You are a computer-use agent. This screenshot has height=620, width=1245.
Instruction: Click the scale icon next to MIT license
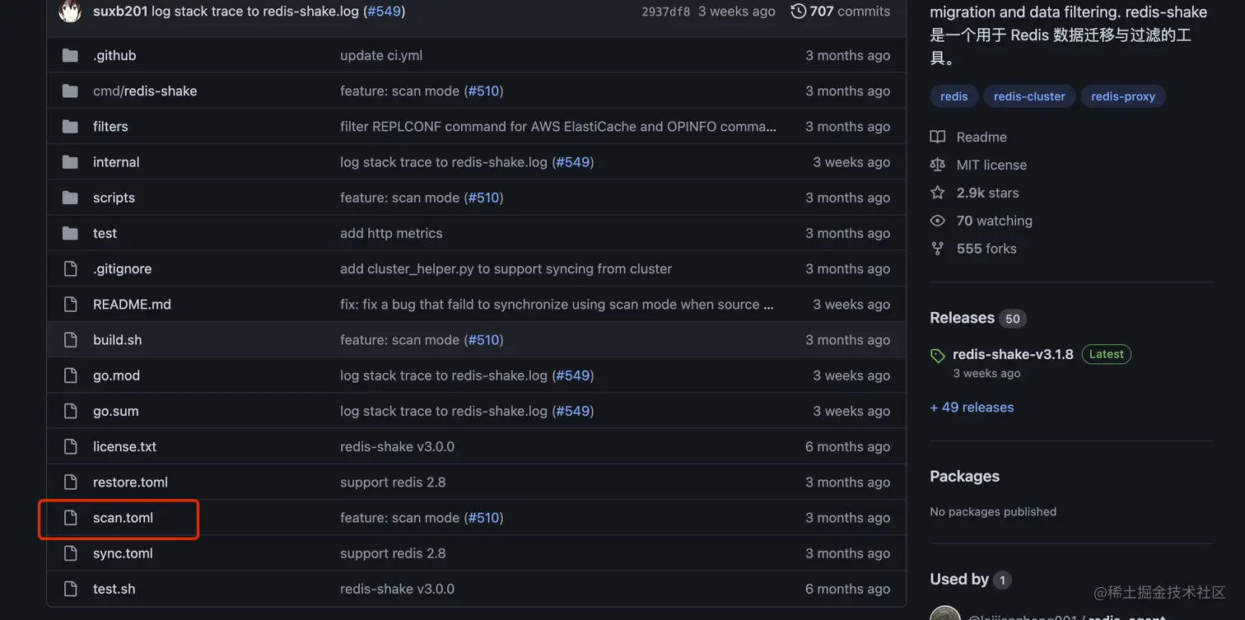click(937, 165)
